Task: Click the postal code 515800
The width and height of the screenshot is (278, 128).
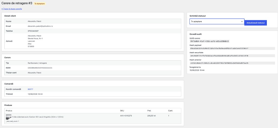Action: point(31,47)
